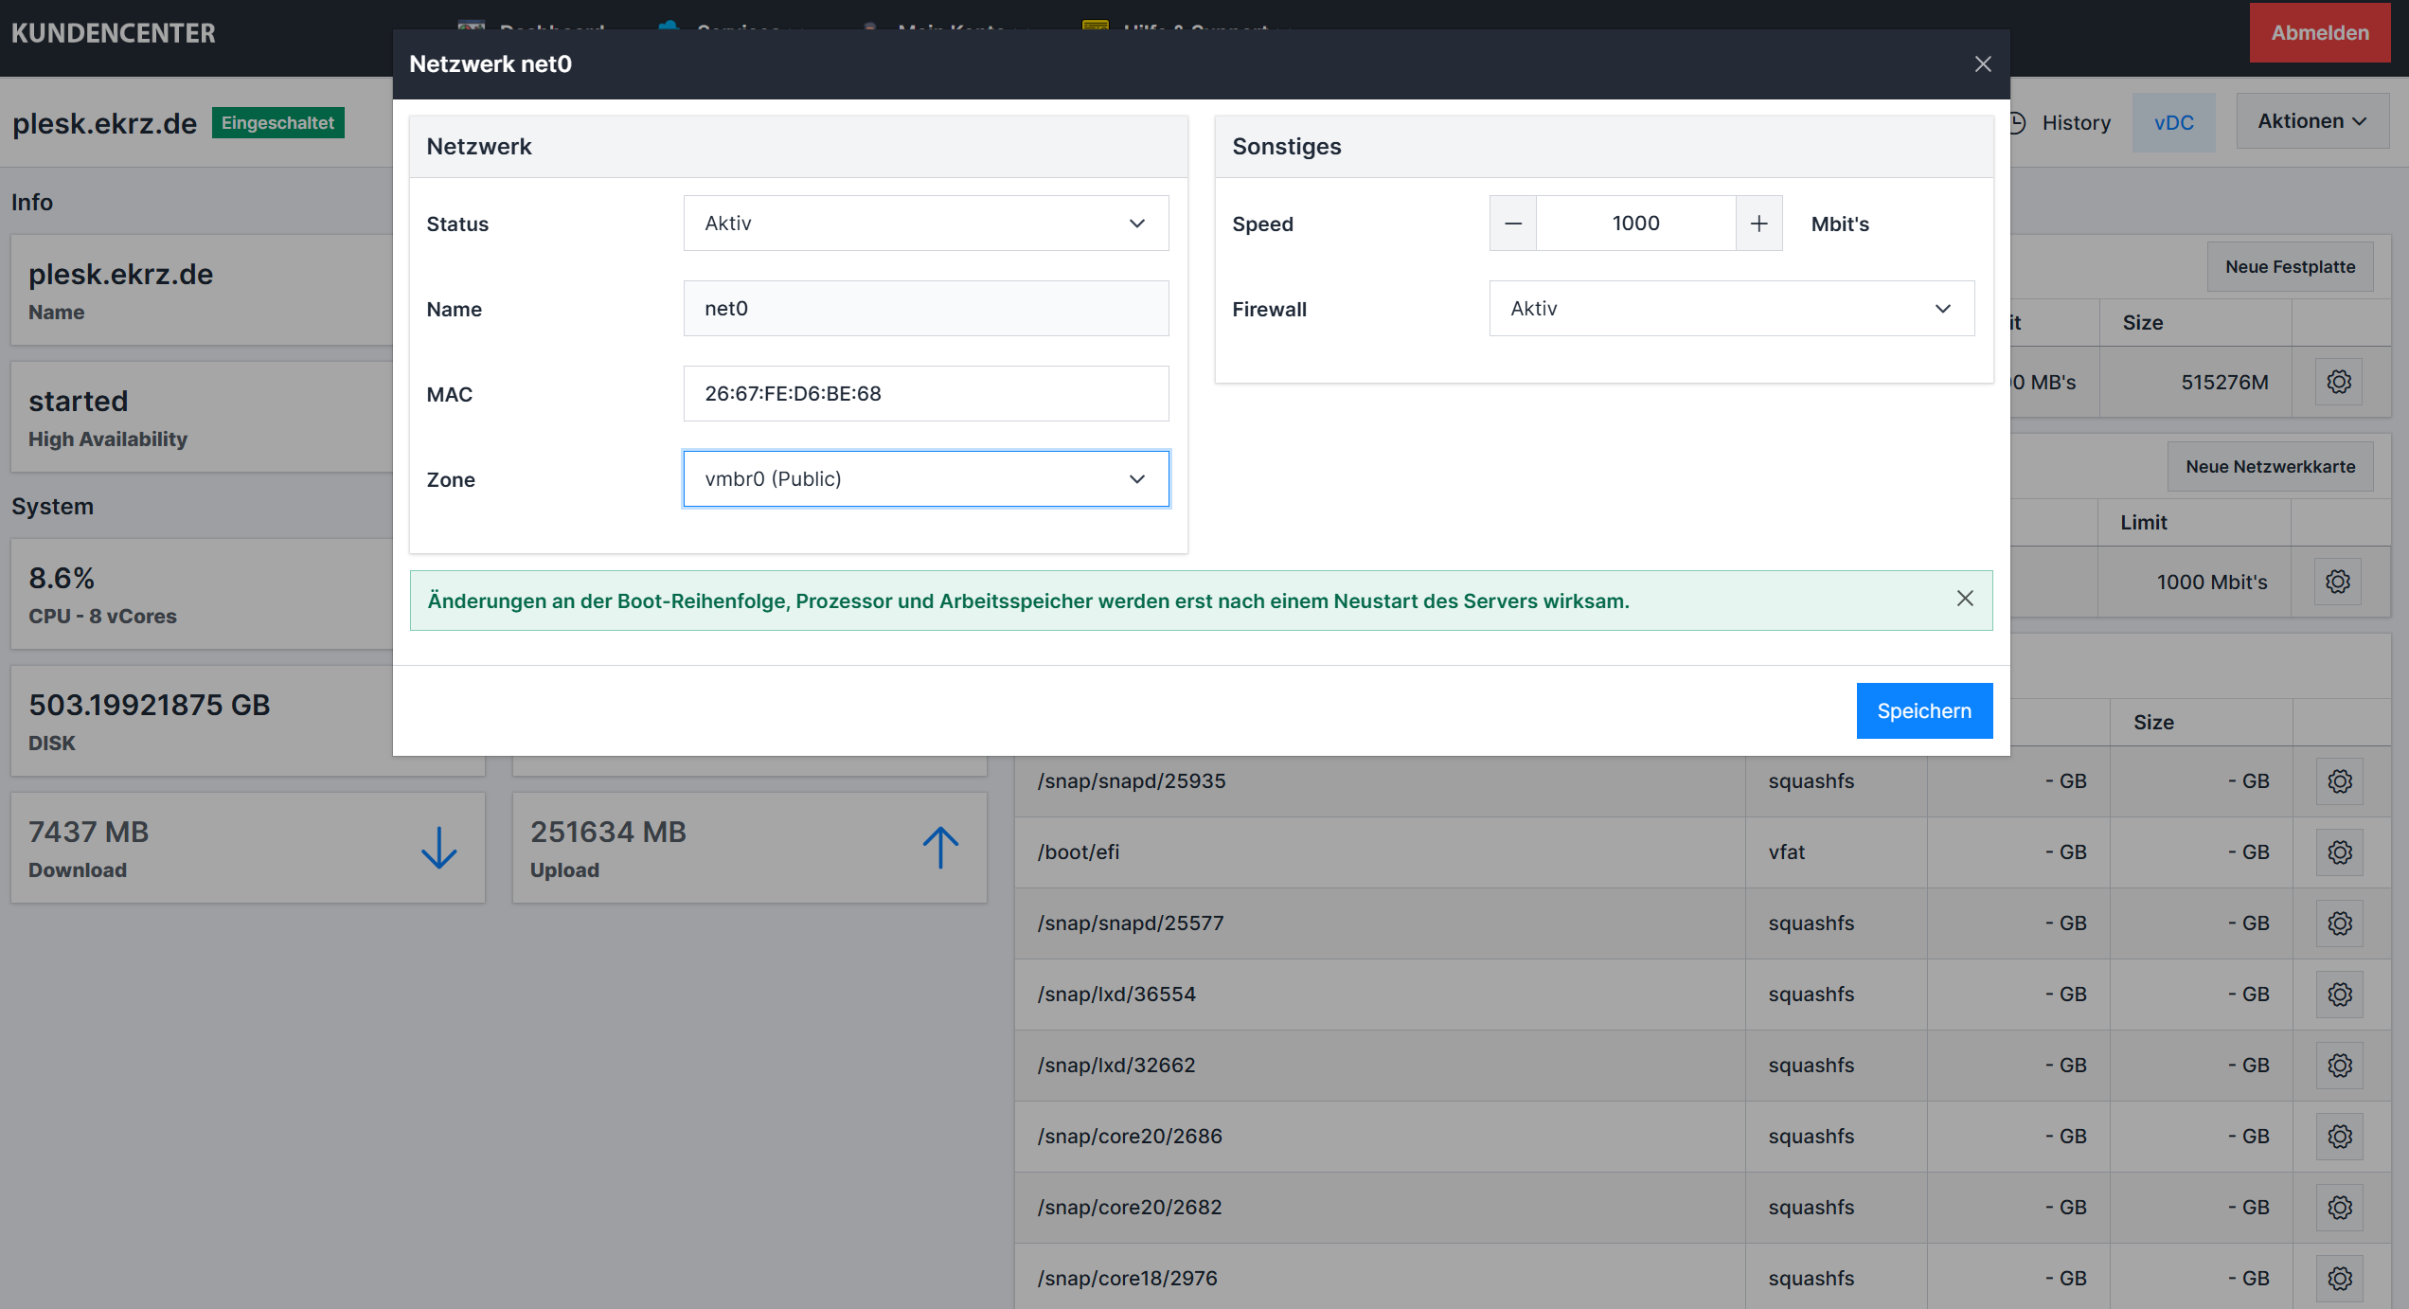The image size is (2409, 1309).
Task: Switch to the vDC tab
Action: pos(2173,123)
